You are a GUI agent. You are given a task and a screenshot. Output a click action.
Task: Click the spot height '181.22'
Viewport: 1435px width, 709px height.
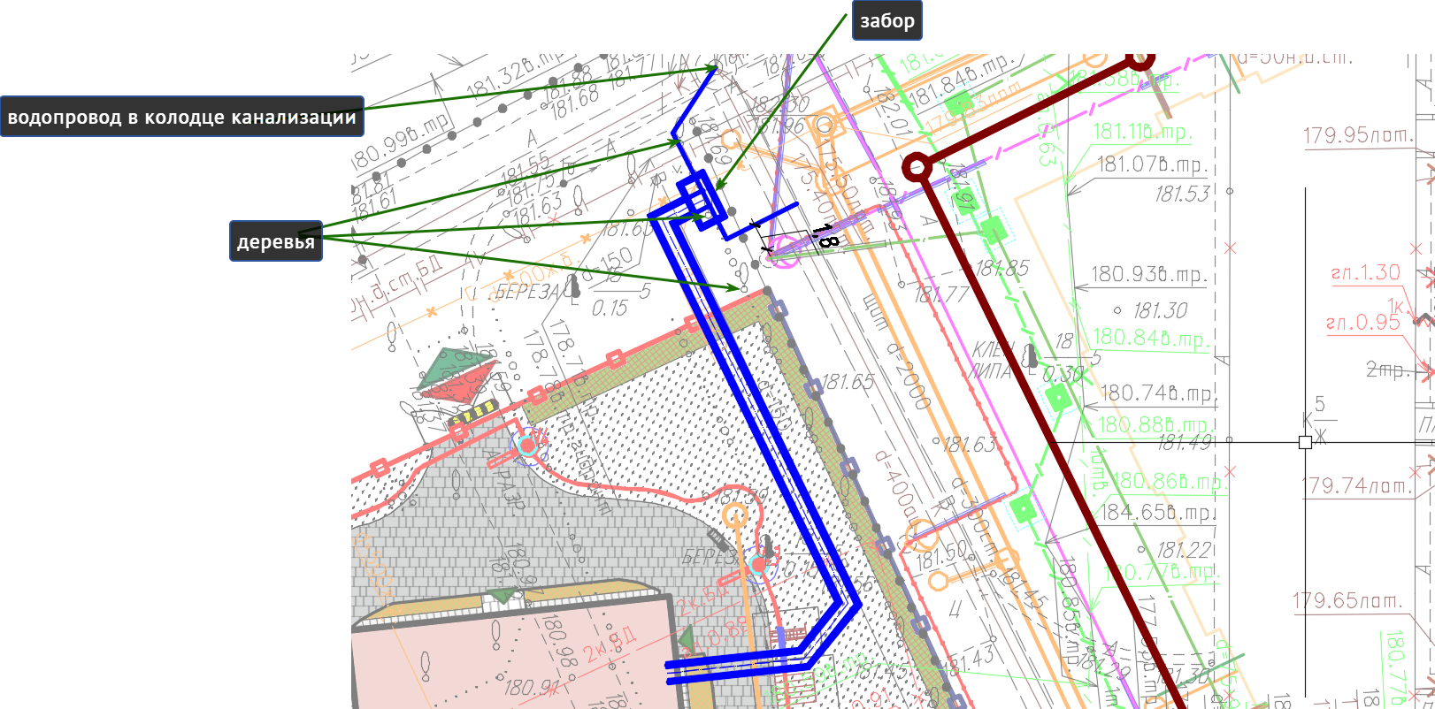point(1184,551)
